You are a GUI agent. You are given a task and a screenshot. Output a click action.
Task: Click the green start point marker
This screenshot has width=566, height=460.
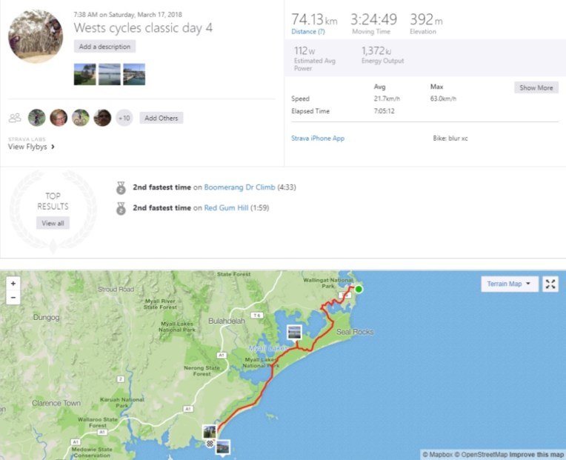358,289
